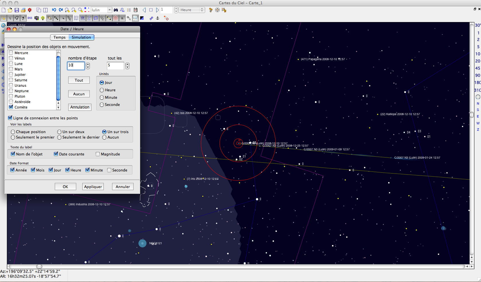The image size is (481, 282).
Task: Toggle the coordinate grid icon
Action: pos(76,18)
